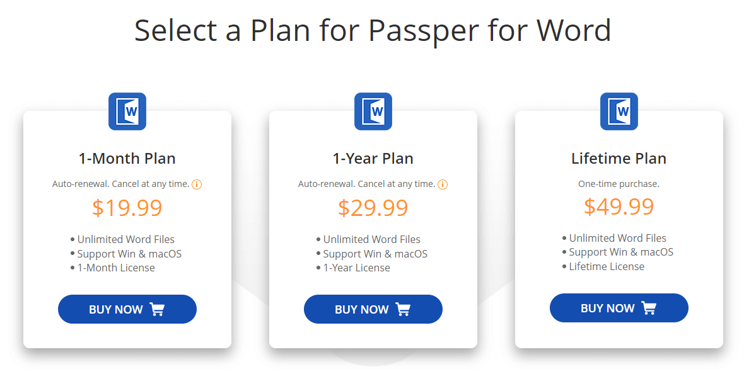Click the cart icon in Lifetime Buy Now
The height and width of the screenshot is (374, 744).
649,308
